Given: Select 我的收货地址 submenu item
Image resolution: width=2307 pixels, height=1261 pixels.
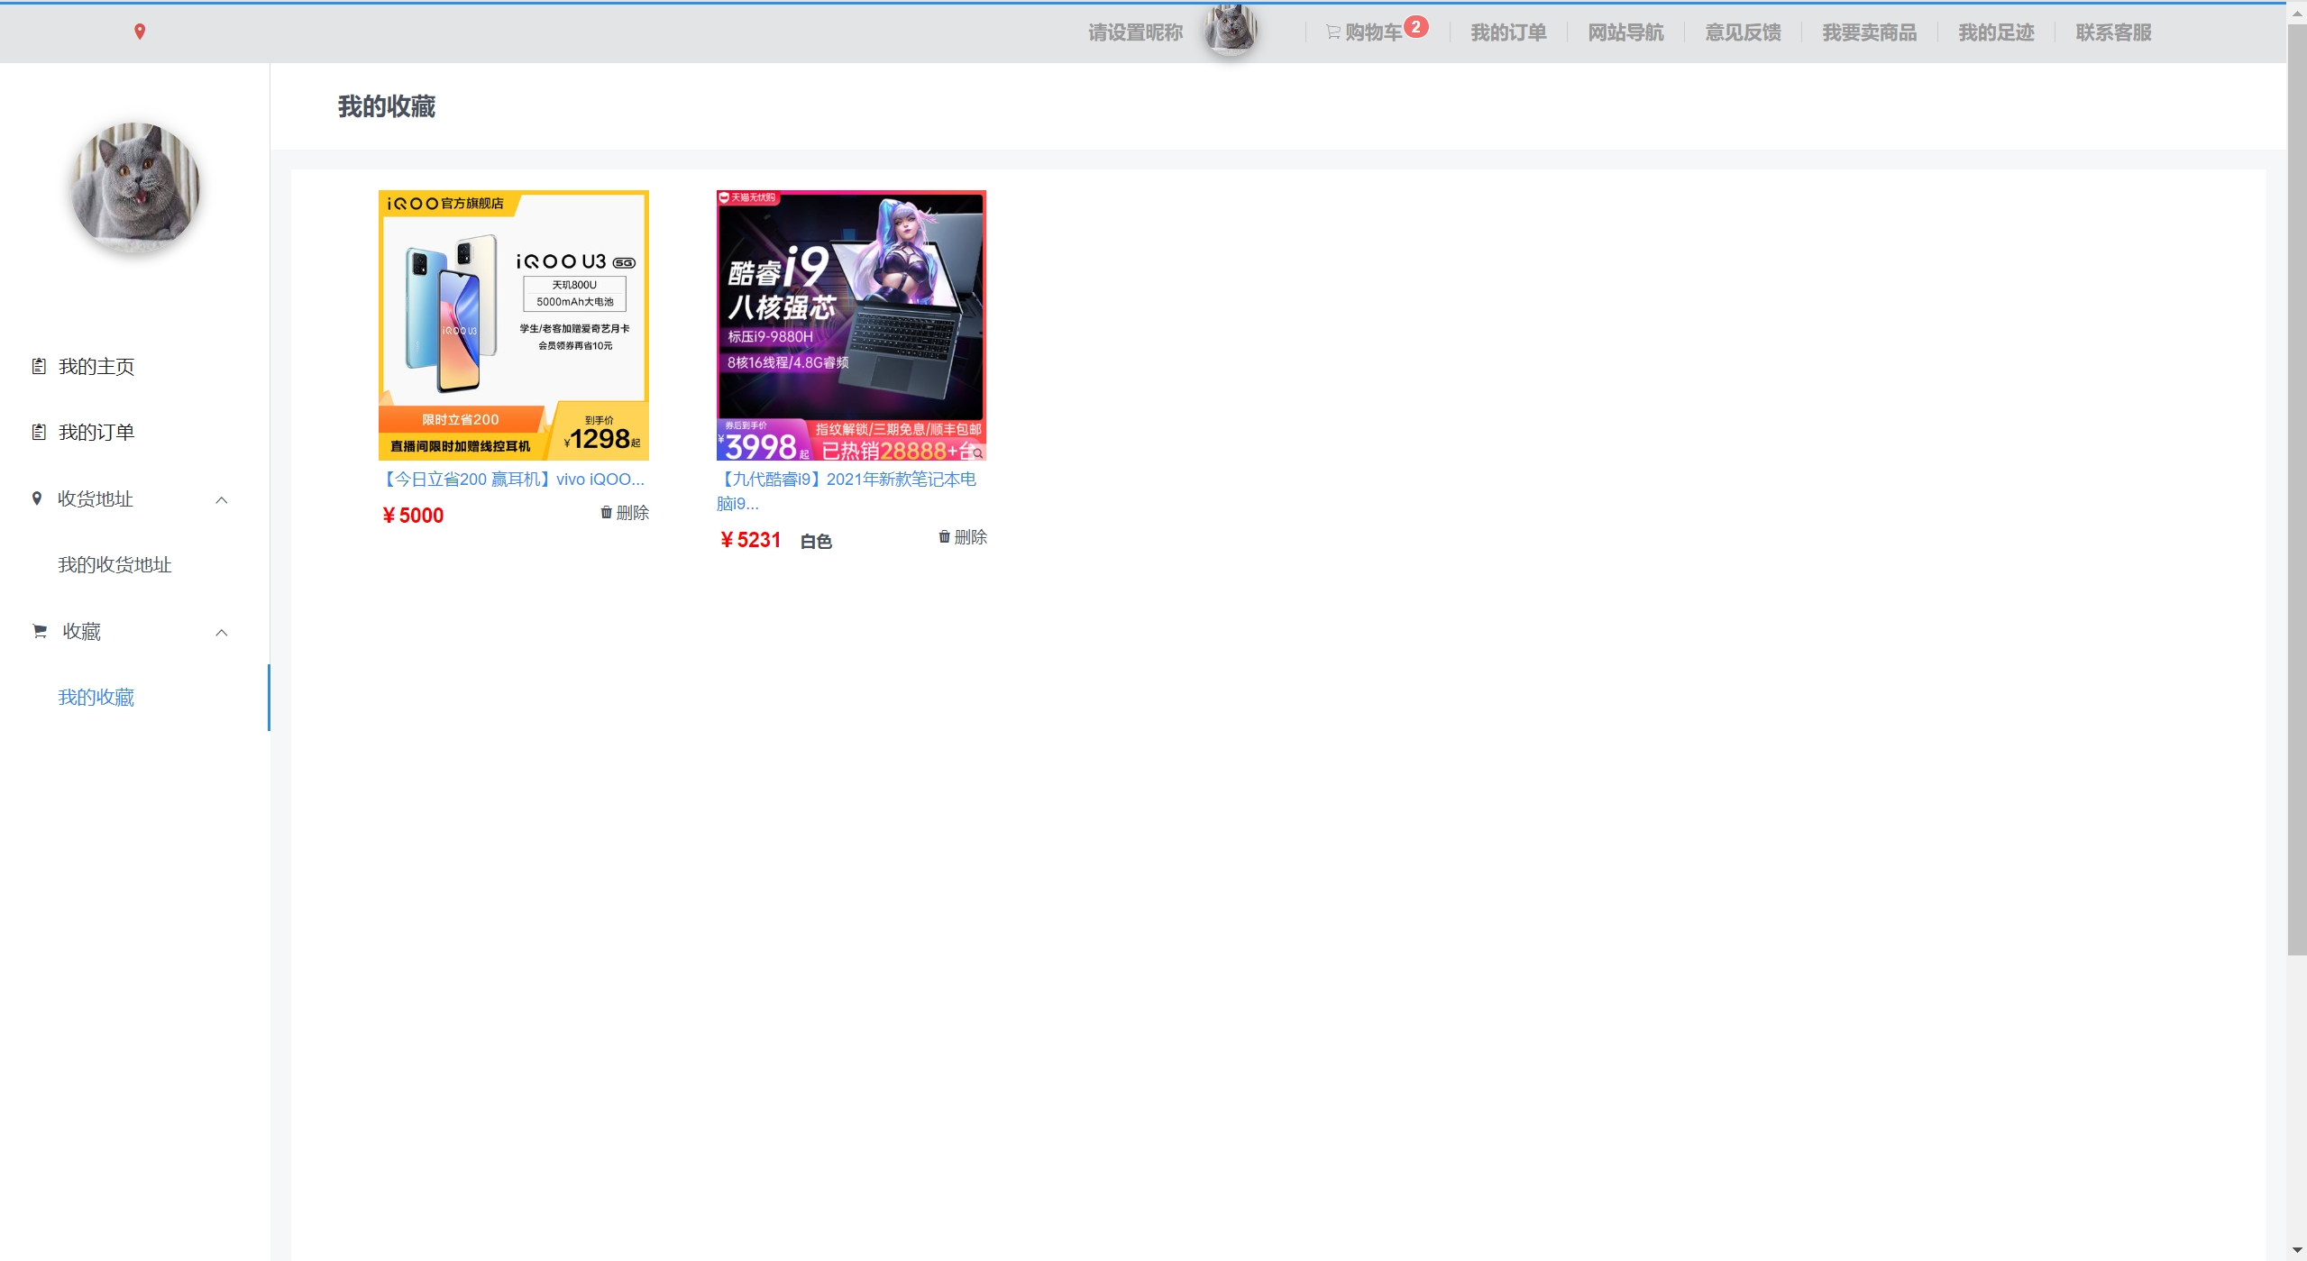Looking at the screenshot, I should pyautogui.click(x=114, y=564).
